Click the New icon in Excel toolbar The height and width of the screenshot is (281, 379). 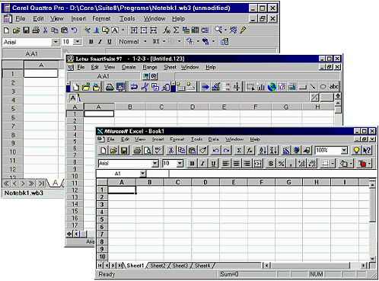(x=103, y=151)
